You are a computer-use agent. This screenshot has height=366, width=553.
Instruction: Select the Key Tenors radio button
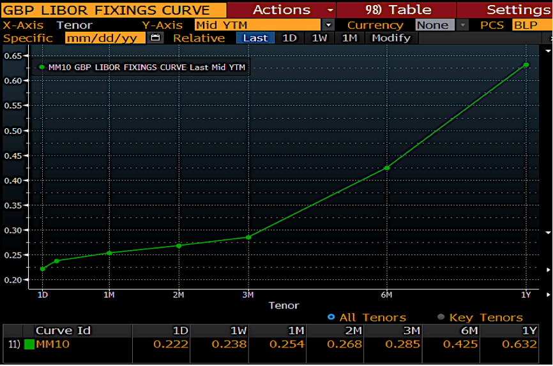pyautogui.click(x=441, y=317)
